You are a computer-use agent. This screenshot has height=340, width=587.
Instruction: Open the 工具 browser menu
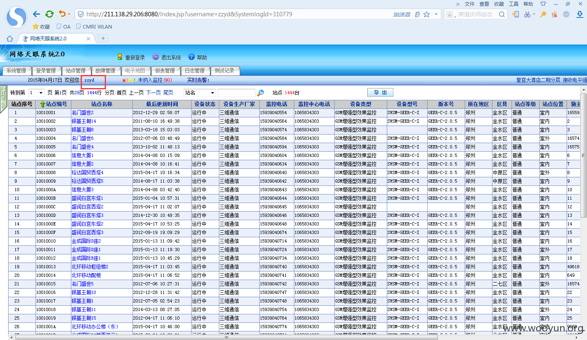[514, 4]
